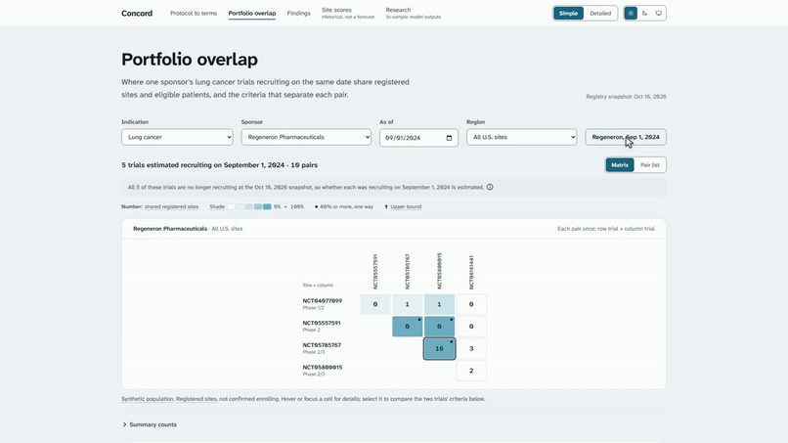This screenshot has height=443, width=788.
Task: Switch to dark theme moon icon
Action: tap(645, 13)
